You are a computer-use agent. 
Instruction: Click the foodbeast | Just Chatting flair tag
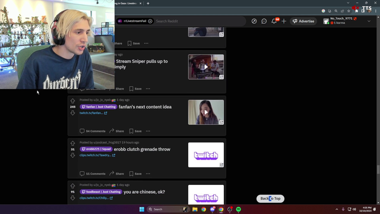(101, 192)
